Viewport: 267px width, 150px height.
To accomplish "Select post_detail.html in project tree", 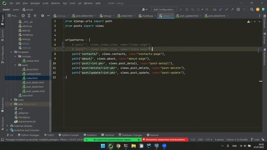I will click(x=33, y=87).
